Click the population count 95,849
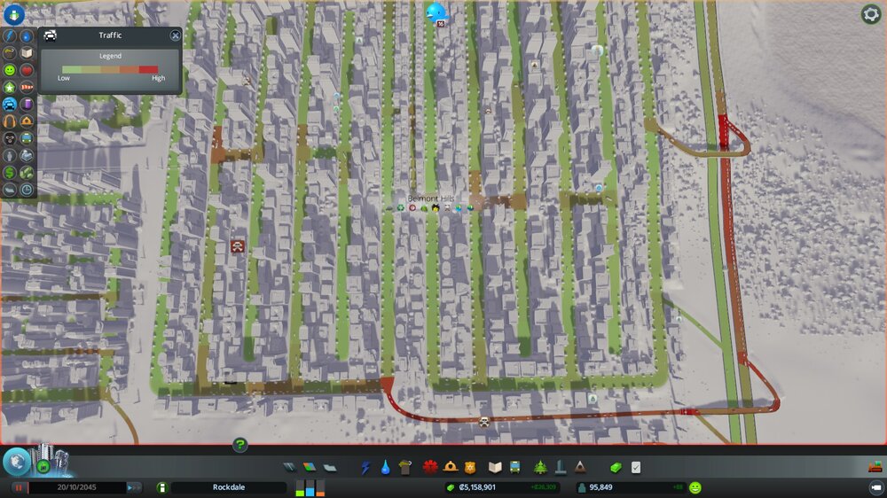Image resolution: width=887 pixels, height=498 pixels. click(x=600, y=487)
